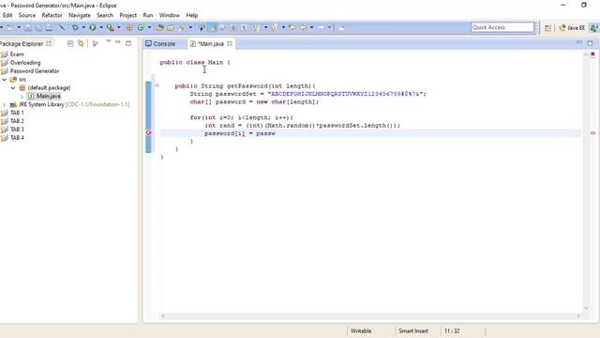Viewport: 600px width, 338px height.
Task: Switch to the Console tab
Action: coord(160,44)
